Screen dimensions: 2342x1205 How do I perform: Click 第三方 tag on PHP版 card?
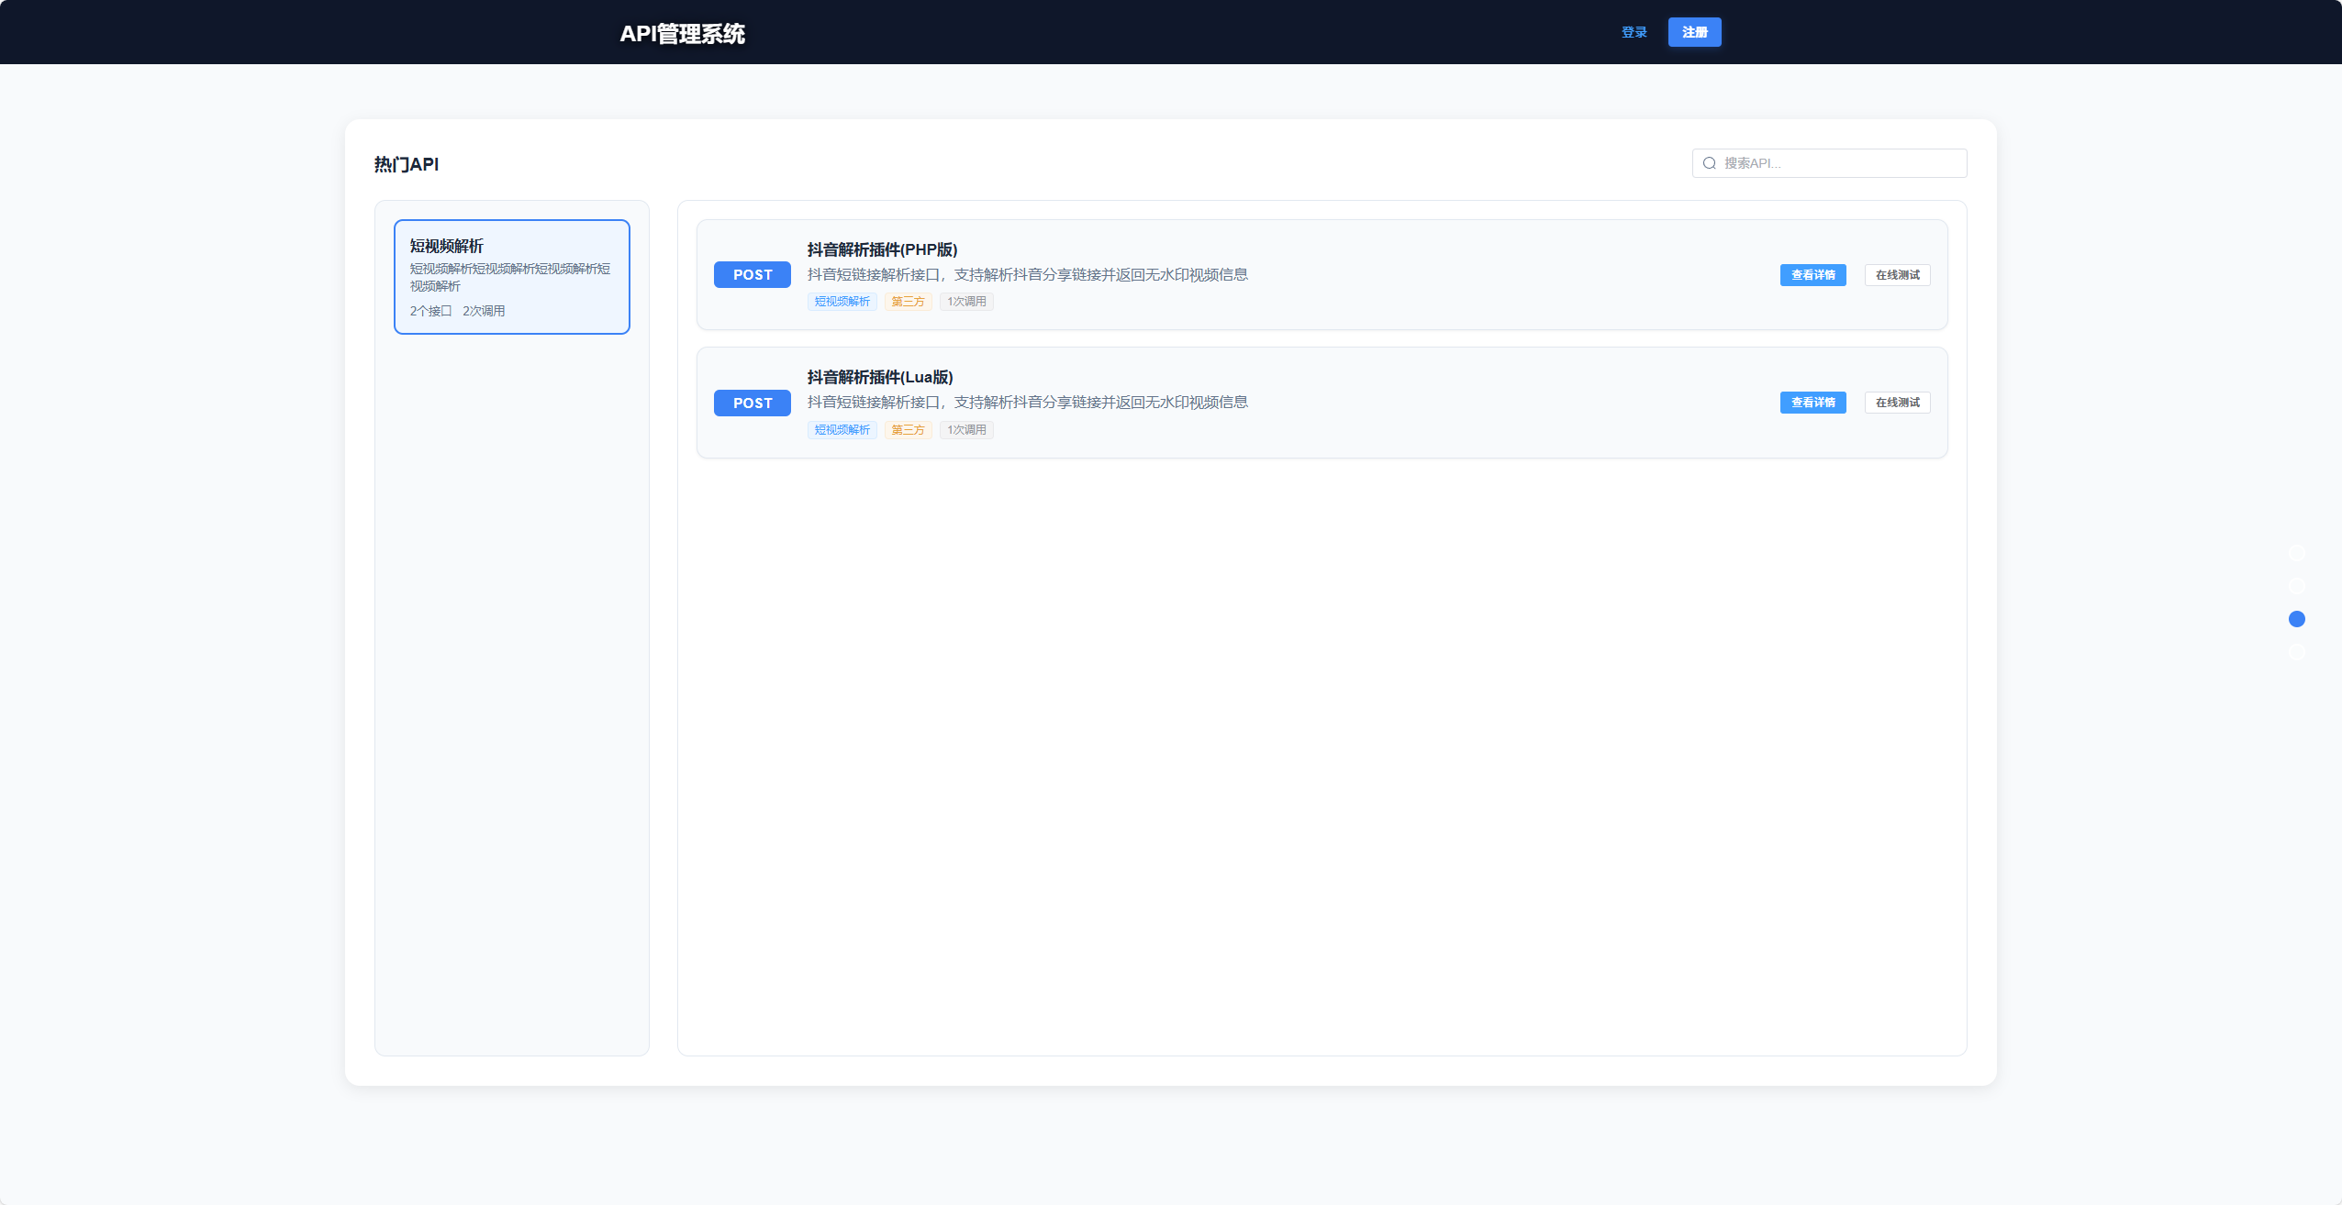tap(909, 302)
